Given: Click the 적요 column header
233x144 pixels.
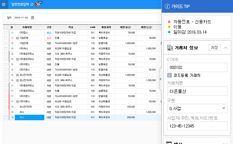Looking at the screenshot, I should tap(71, 27).
